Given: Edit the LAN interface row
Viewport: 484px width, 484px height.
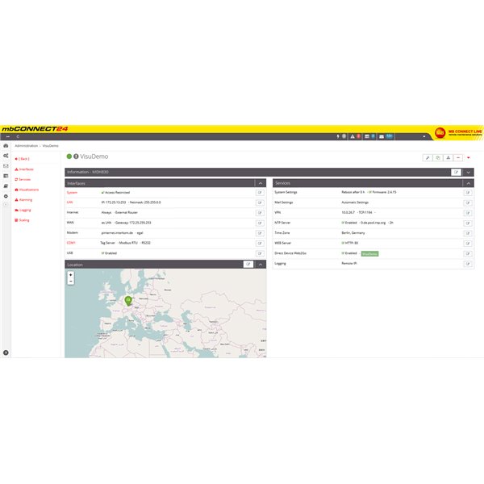Looking at the screenshot, I should click(259, 202).
